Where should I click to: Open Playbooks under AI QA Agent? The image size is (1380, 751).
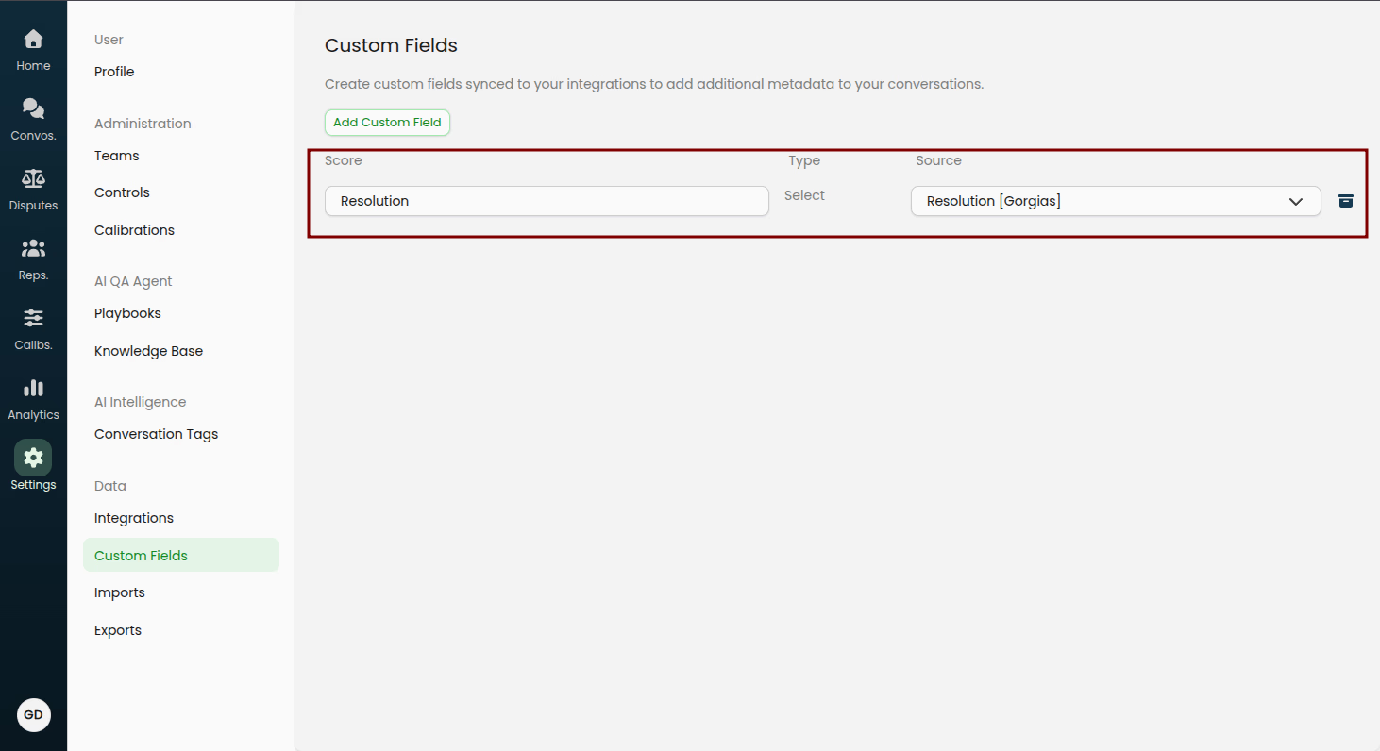pos(127,313)
